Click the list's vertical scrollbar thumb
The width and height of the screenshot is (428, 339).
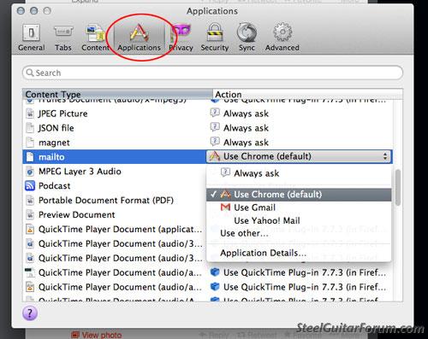pos(398,187)
